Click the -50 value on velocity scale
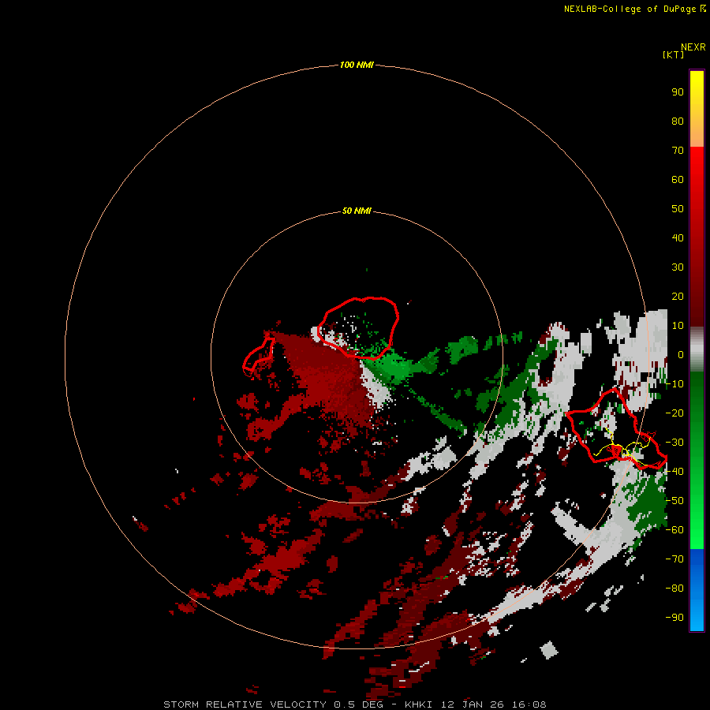 click(x=674, y=501)
